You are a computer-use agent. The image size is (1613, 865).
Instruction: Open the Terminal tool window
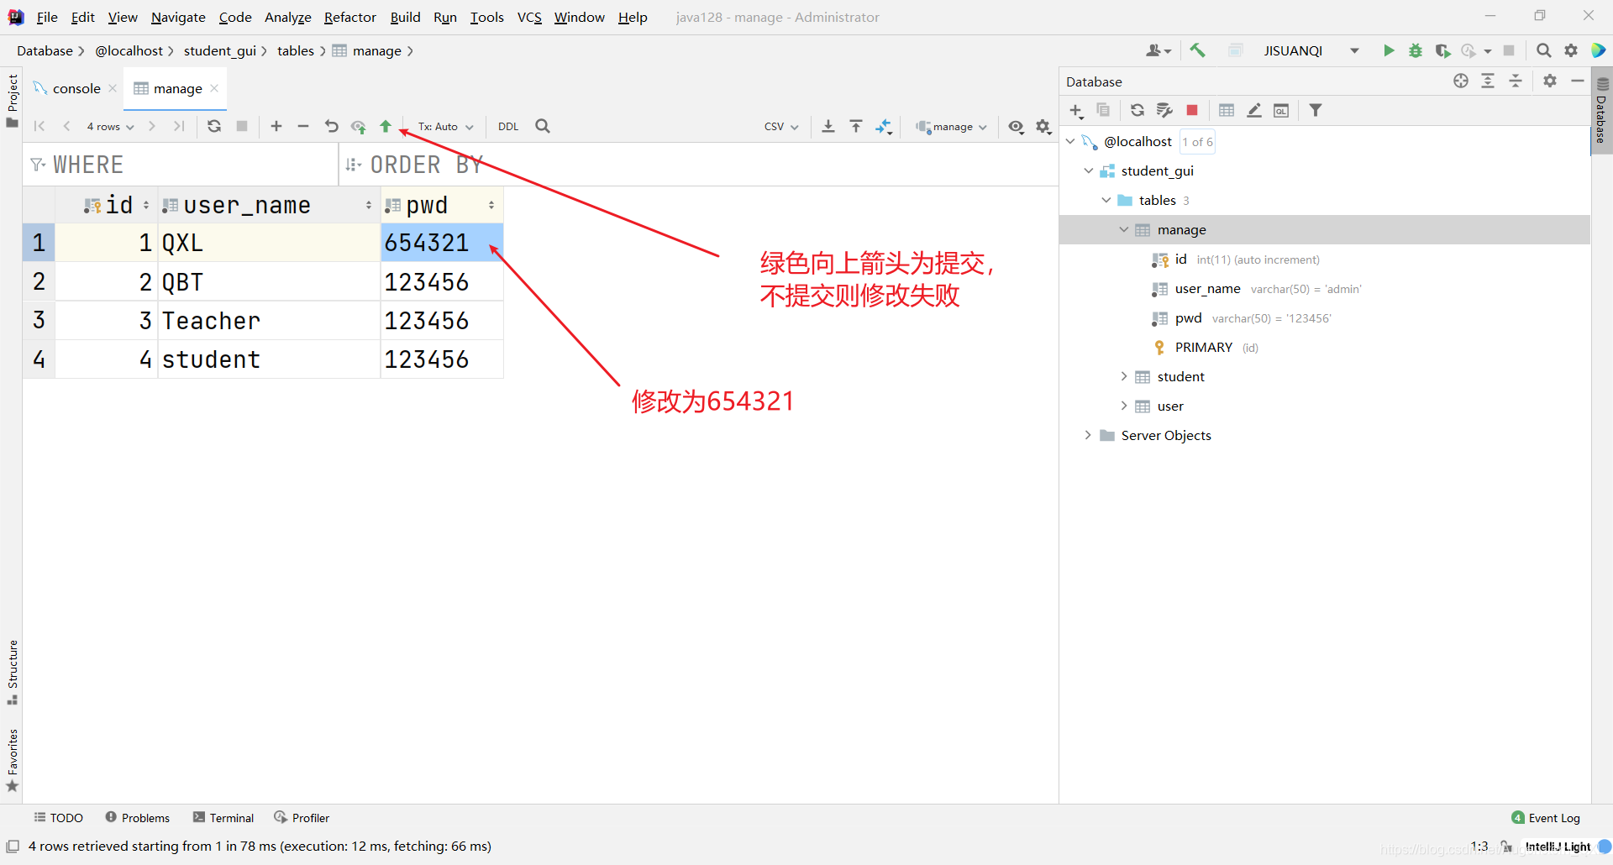(223, 818)
